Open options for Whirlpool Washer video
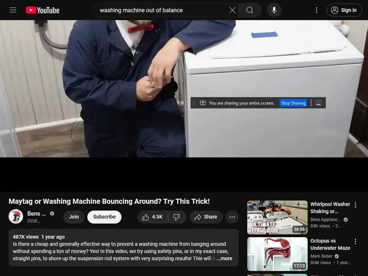 click(355, 205)
